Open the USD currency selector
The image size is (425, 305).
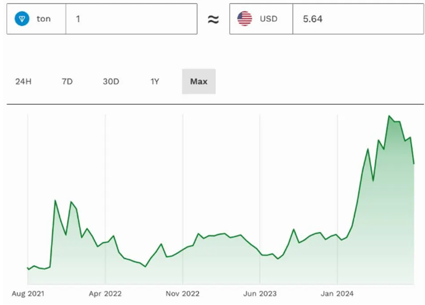pos(261,19)
